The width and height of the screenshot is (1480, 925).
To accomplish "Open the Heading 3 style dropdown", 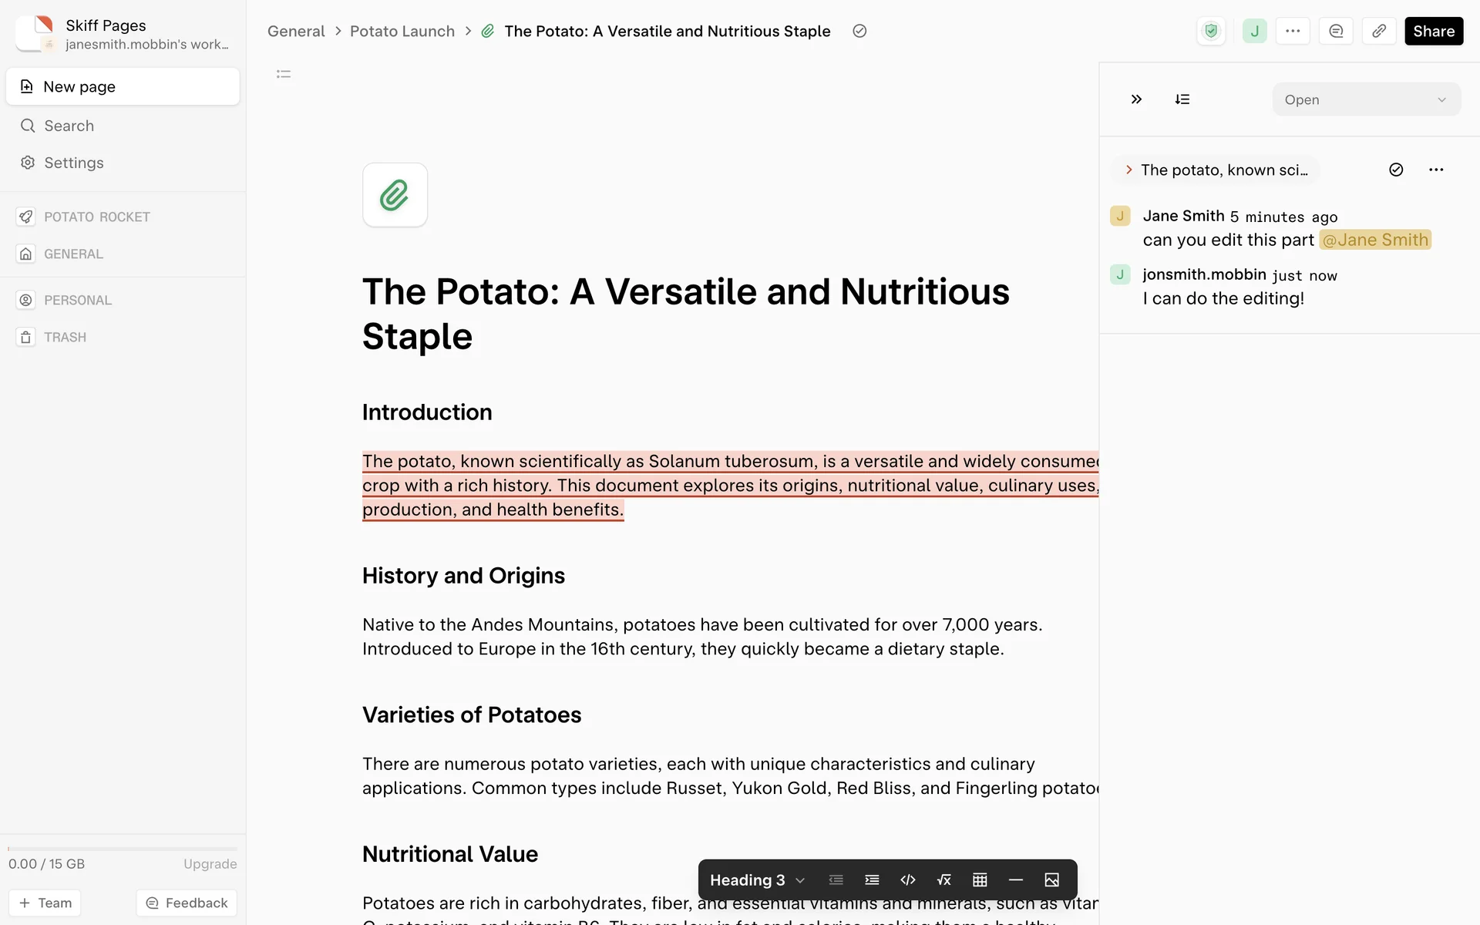I will [757, 880].
